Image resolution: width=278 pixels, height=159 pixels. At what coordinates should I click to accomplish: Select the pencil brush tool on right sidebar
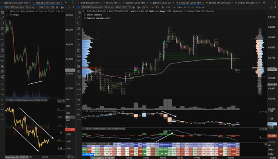click(x=79, y=45)
